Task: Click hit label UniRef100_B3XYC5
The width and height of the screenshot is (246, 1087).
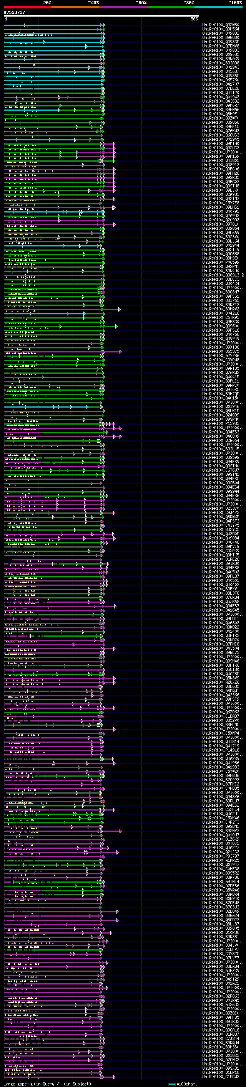Action: pos(221,529)
